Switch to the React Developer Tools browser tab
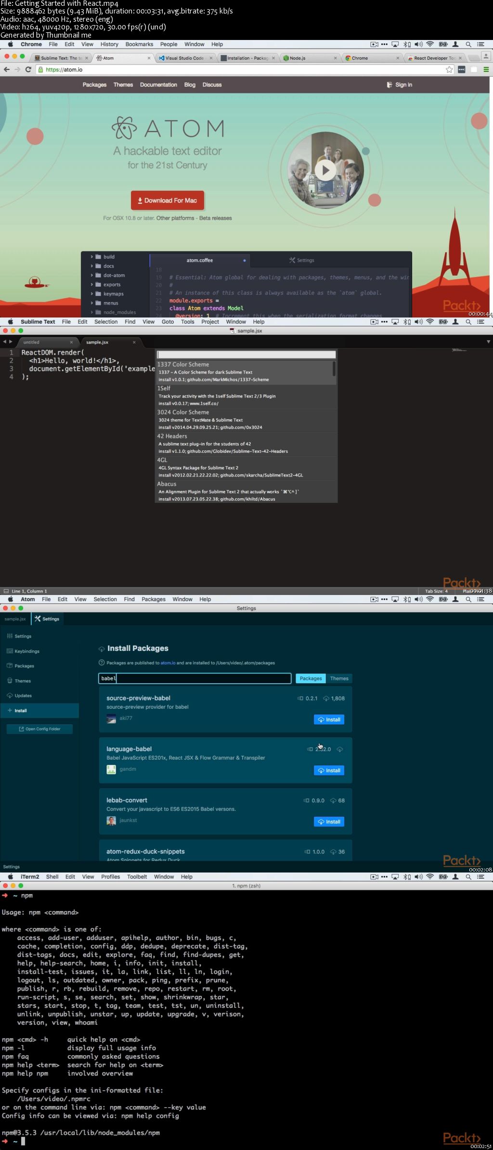493x1150 pixels. [x=434, y=58]
